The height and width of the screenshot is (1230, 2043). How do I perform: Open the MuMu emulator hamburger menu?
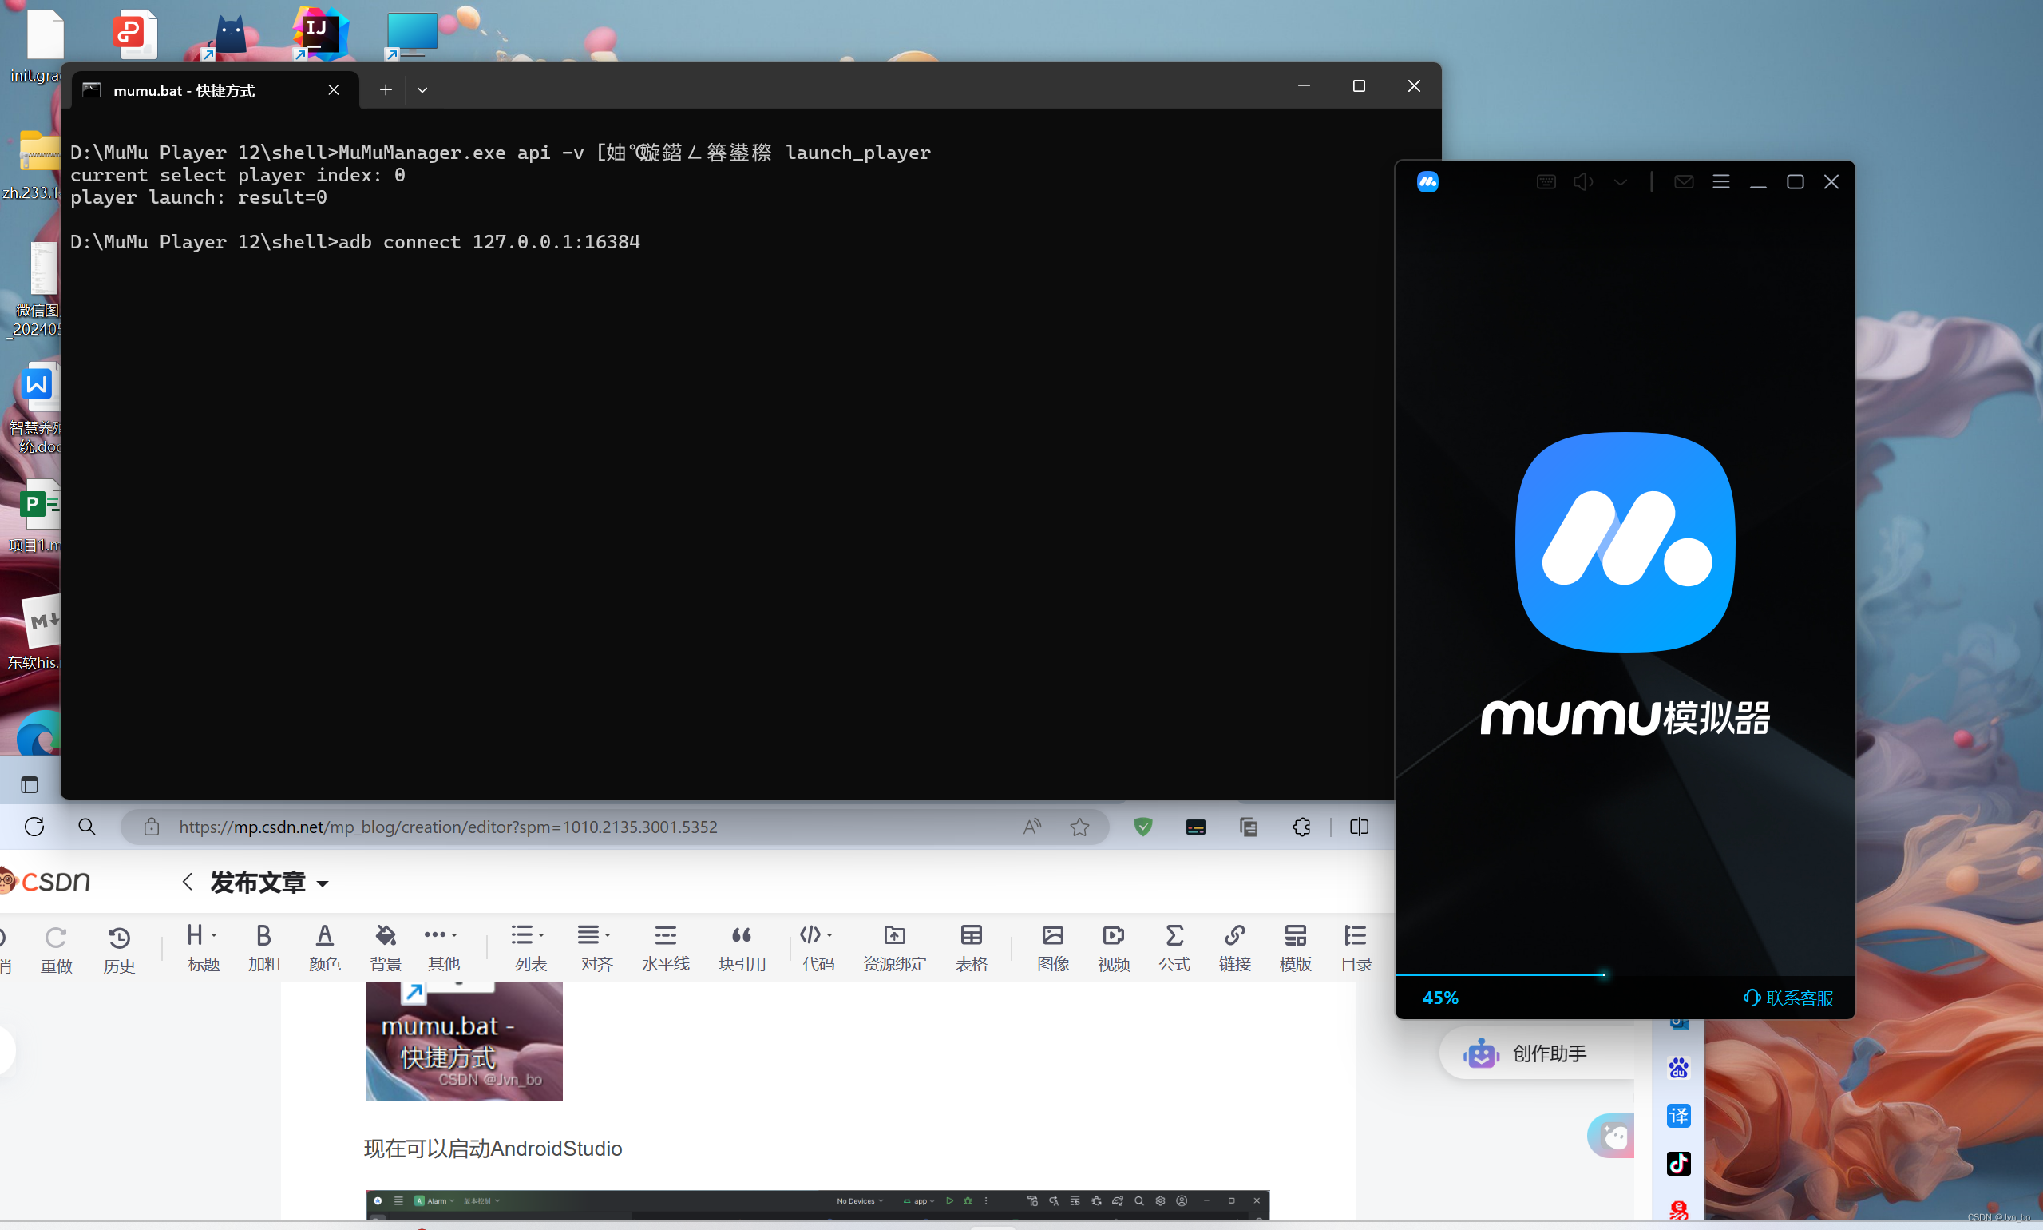click(x=1722, y=181)
